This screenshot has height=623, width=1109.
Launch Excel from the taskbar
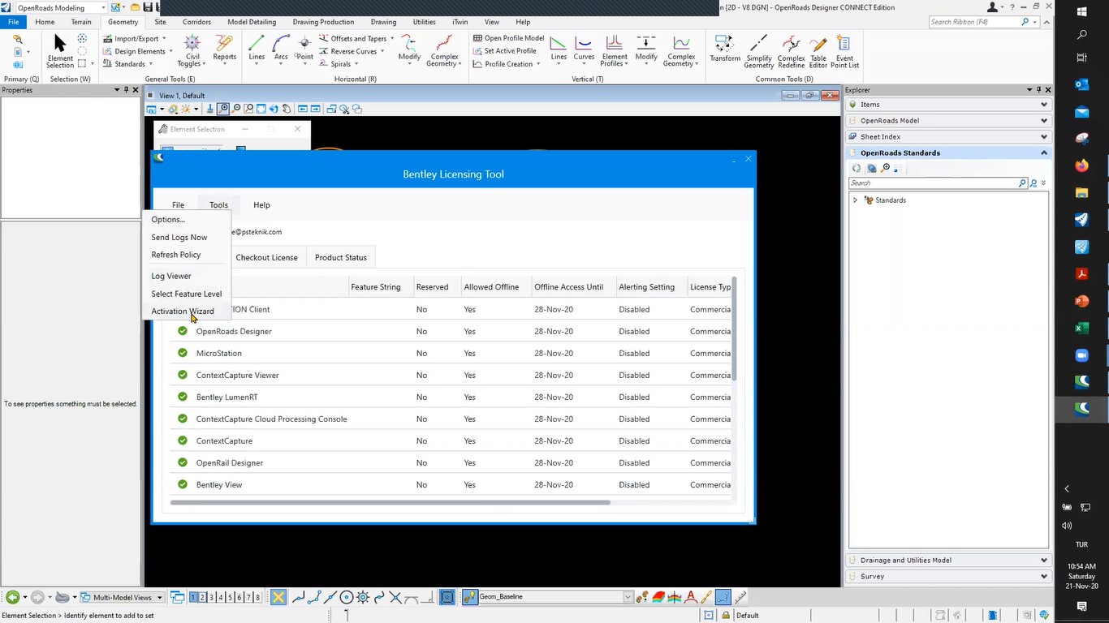coord(1081,329)
